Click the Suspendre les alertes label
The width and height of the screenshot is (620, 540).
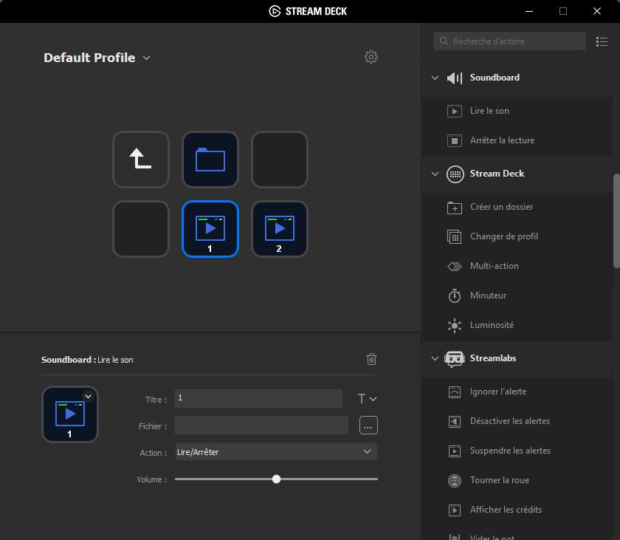pyautogui.click(x=510, y=451)
